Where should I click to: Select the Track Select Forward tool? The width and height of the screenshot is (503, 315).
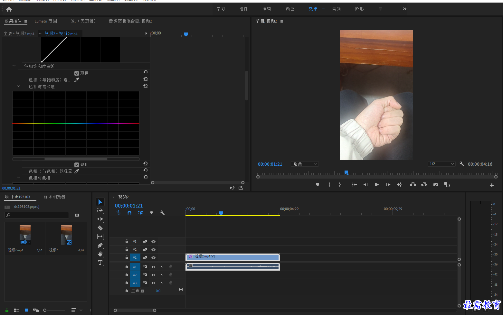100,210
